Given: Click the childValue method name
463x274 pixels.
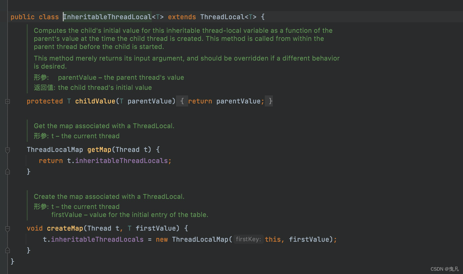Looking at the screenshot, I should pyautogui.click(x=95, y=101).
